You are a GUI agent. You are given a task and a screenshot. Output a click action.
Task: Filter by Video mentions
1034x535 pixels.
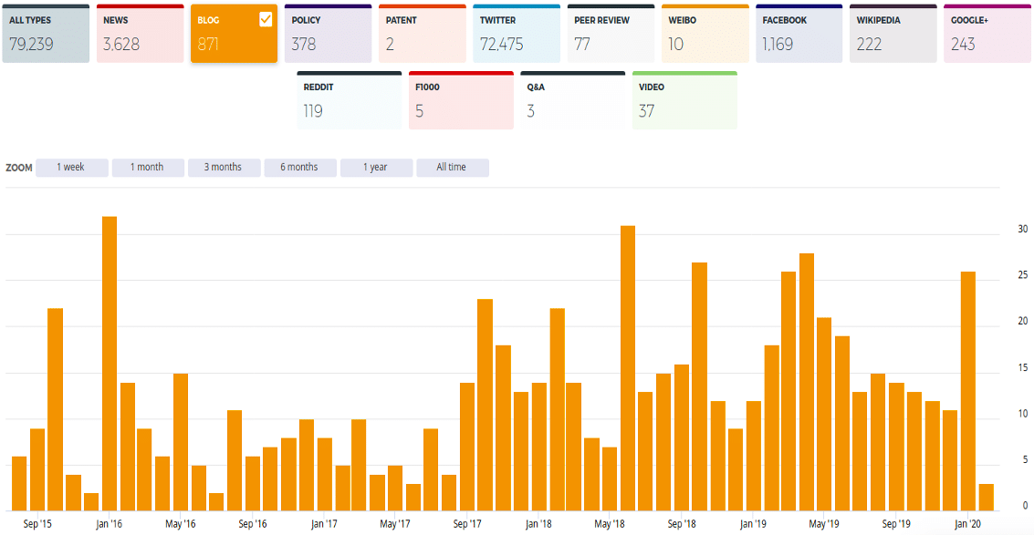click(684, 100)
